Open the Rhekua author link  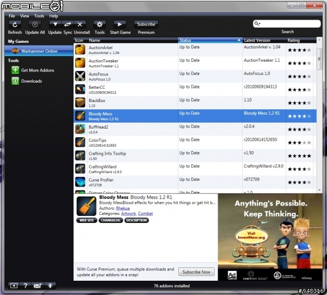(123, 208)
